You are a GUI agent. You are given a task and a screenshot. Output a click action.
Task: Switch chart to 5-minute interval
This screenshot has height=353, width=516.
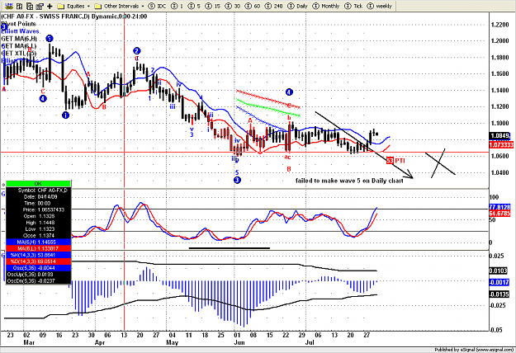(194, 6)
